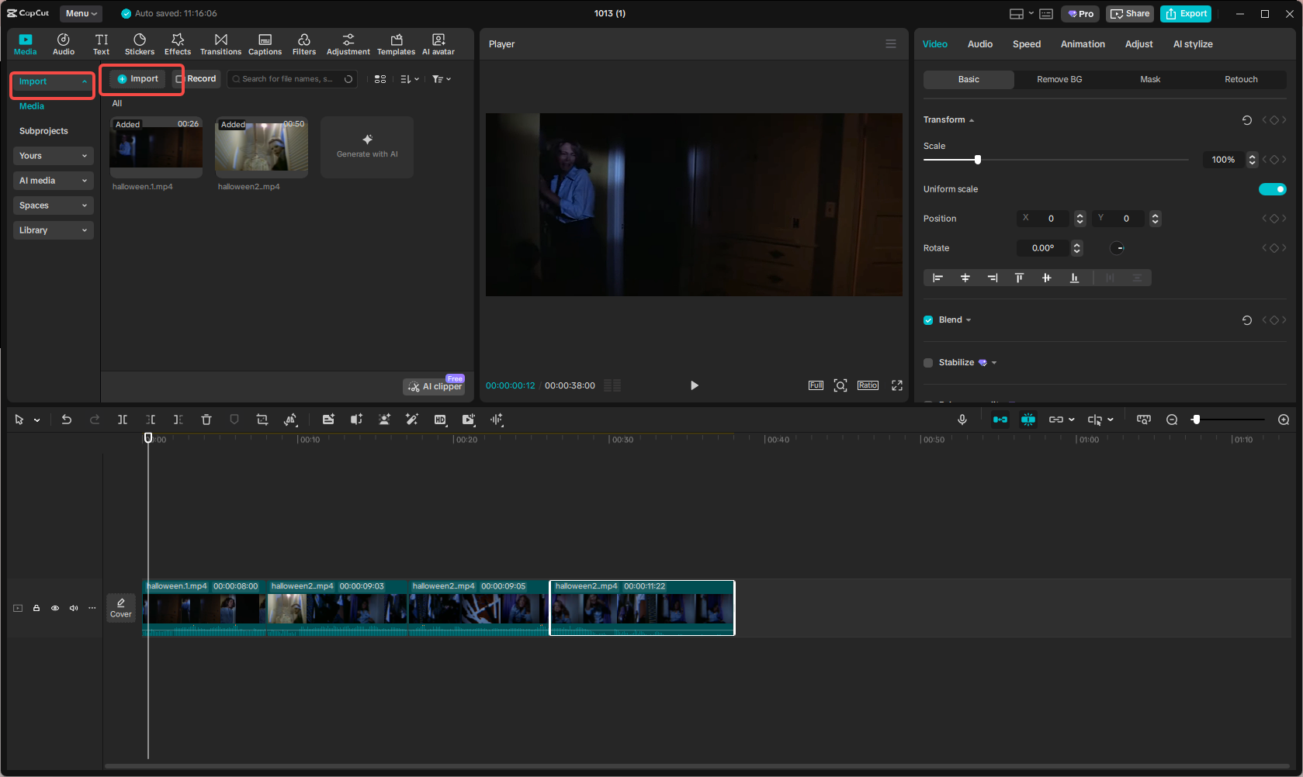The width and height of the screenshot is (1303, 777).
Task: Switch to the Animation tab
Action: click(x=1083, y=44)
